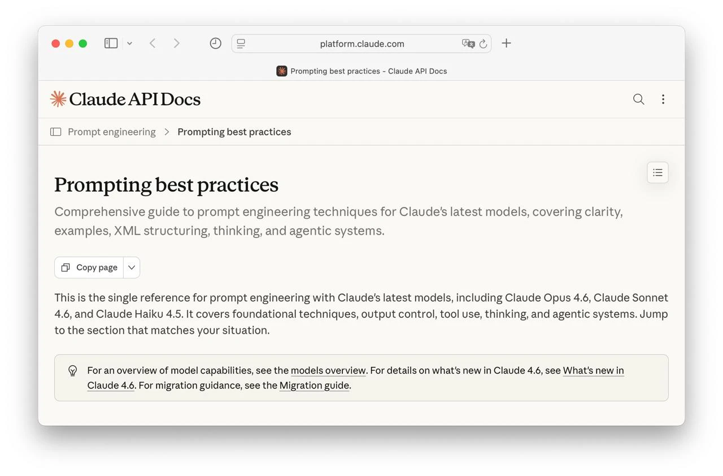723x476 pixels.
Task: Open search with the magnifying glass icon
Action: coord(639,99)
